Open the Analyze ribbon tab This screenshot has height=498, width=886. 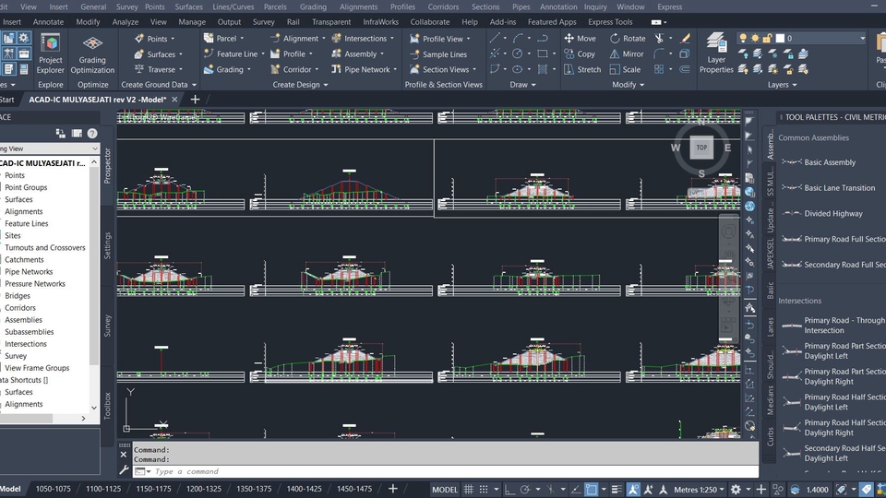(125, 21)
